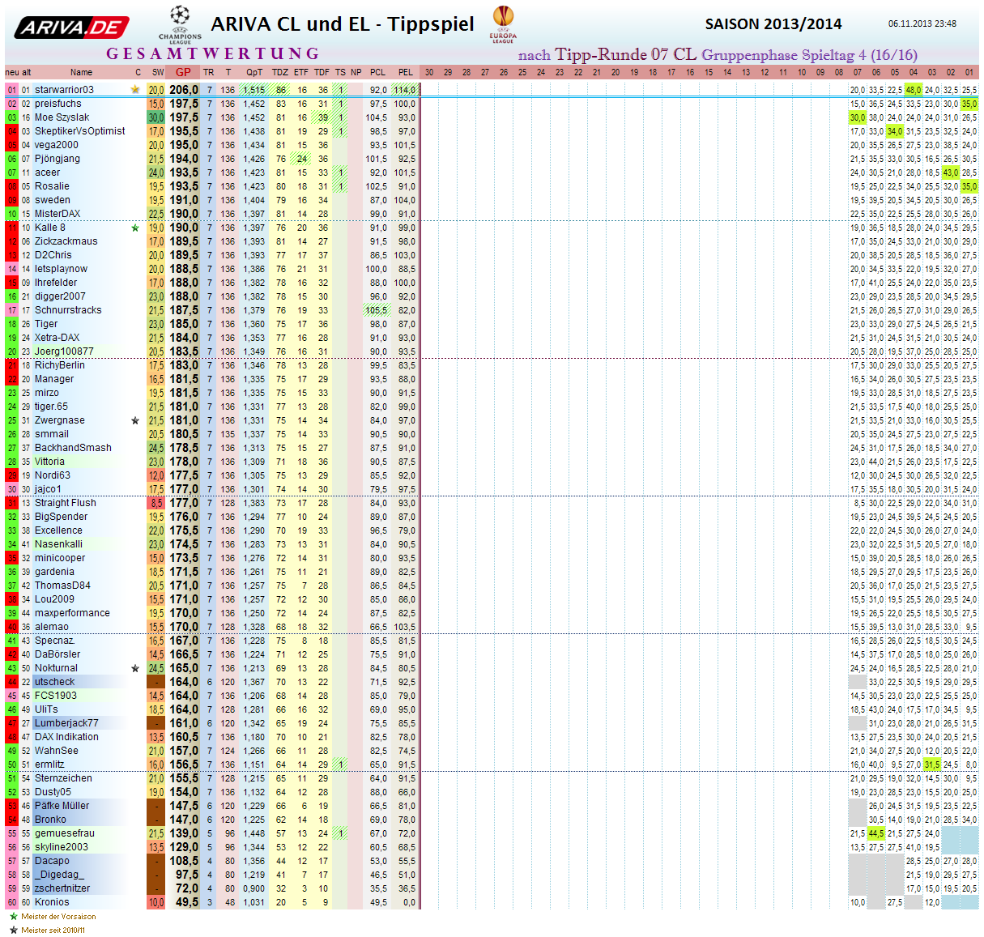Click the SW column header
The width and height of the screenshot is (984, 937).
[x=158, y=72]
